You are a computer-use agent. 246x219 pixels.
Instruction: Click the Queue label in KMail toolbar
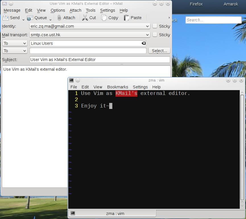[x=41, y=18]
